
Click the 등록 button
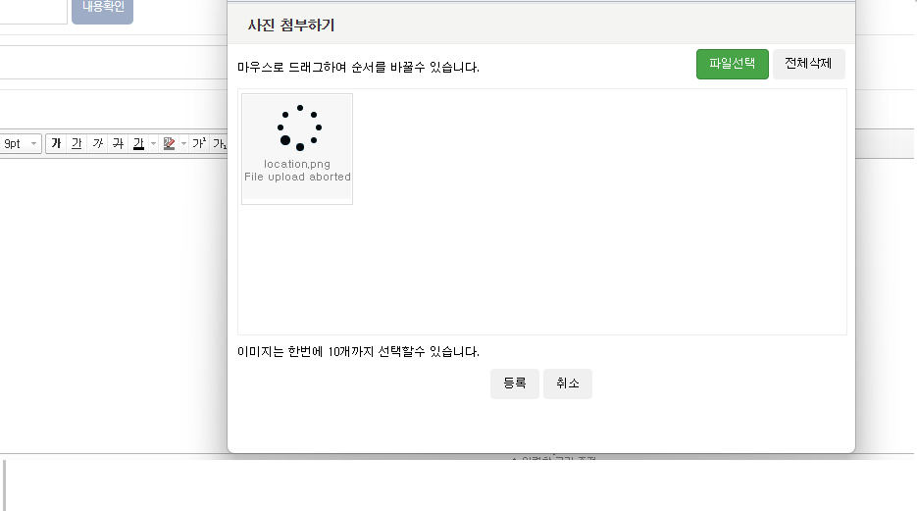click(x=514, y=383)
